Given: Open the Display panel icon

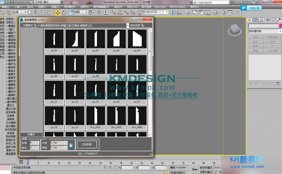Looking at the screenshot, I should tap(273, 20).
